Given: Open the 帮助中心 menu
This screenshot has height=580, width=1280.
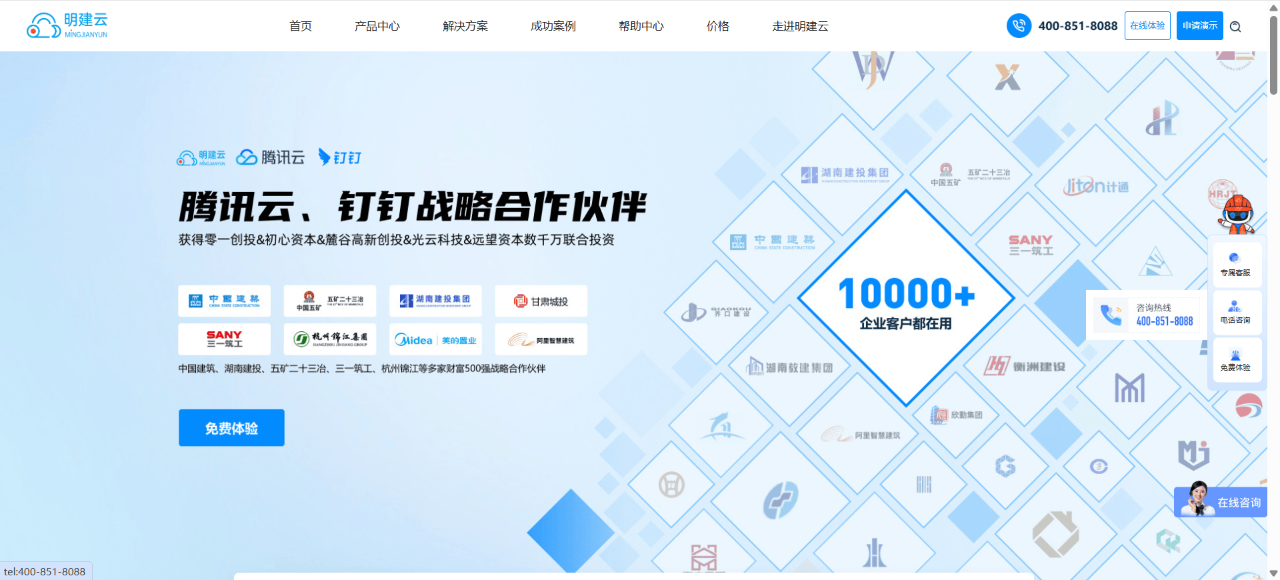Looking at the screenshot, I should click(641, 26).
